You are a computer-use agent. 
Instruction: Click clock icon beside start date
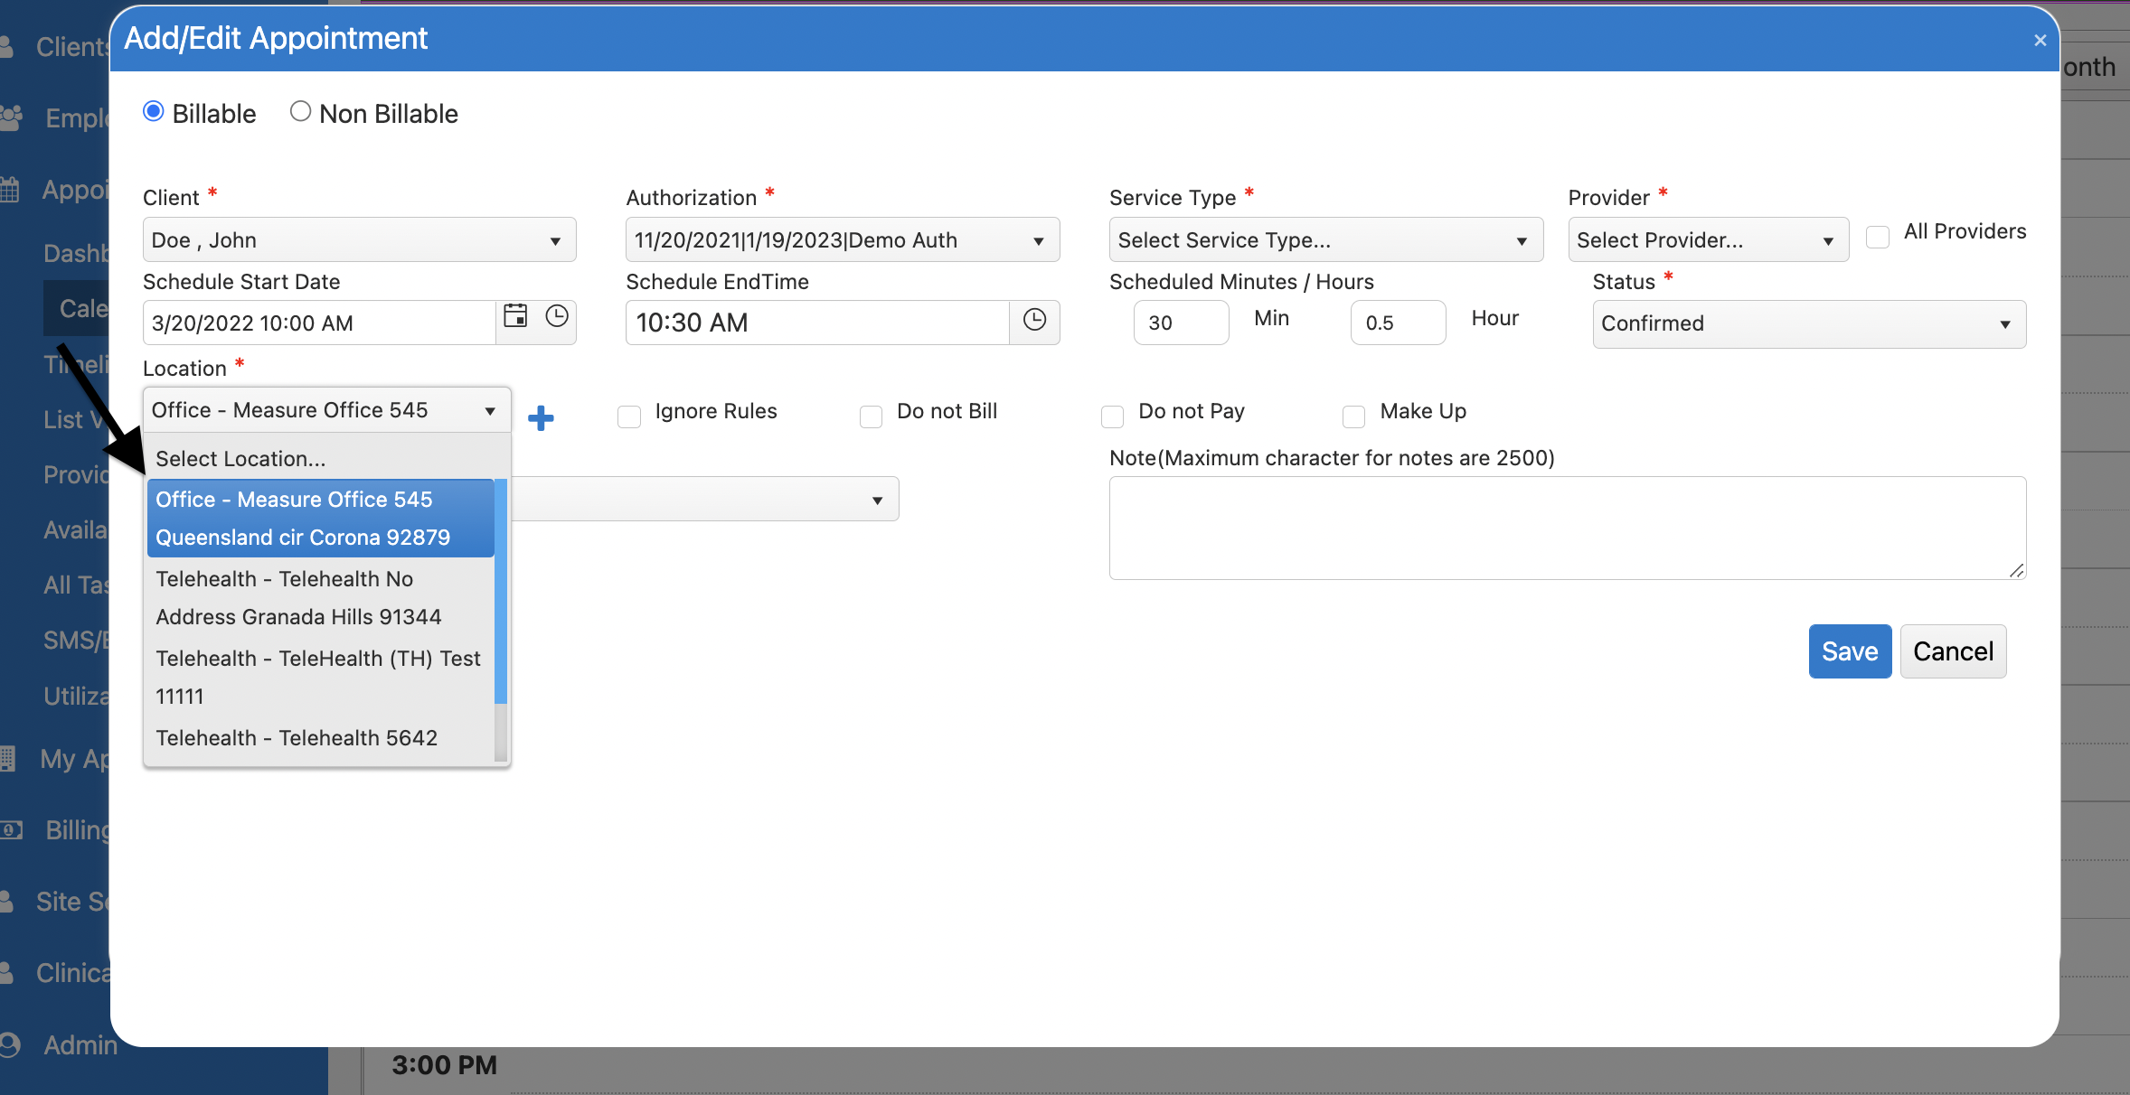557,316
